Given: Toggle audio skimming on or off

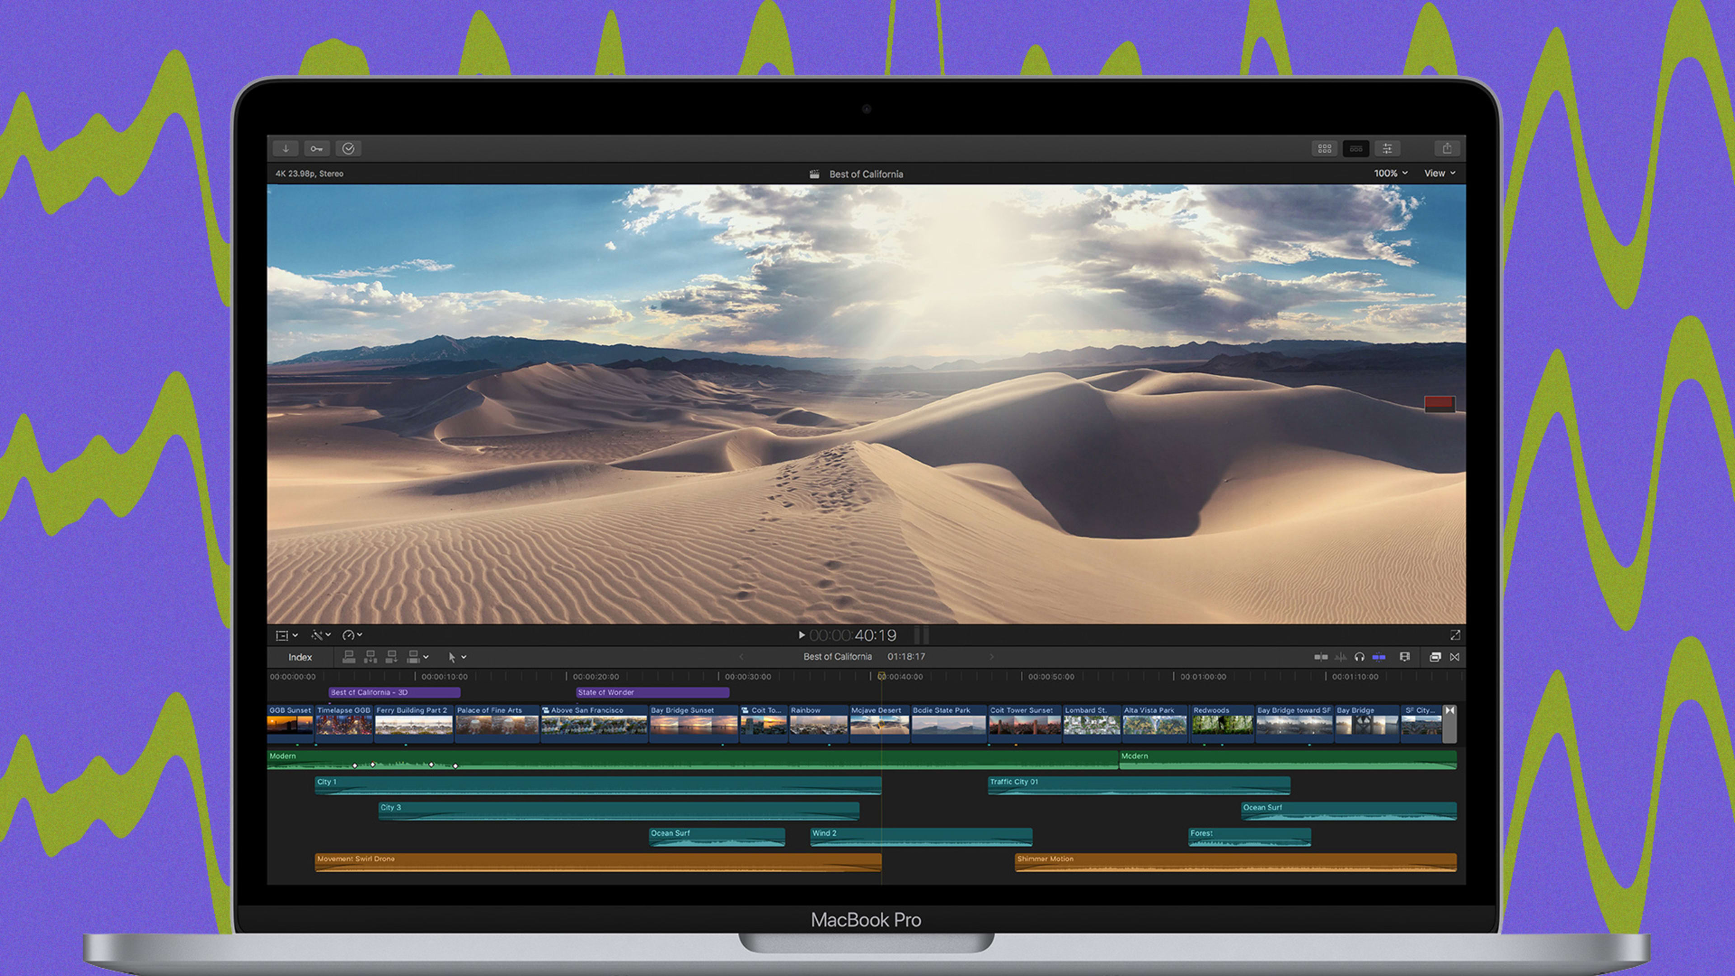Looking at the screenshot, I should tap(1341, 657).
